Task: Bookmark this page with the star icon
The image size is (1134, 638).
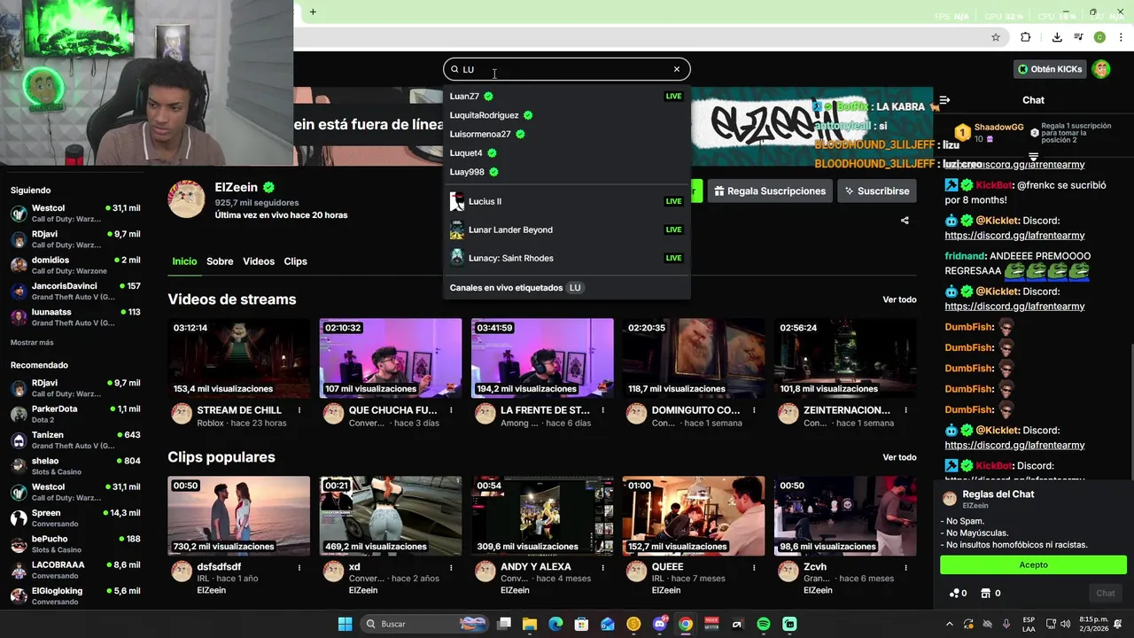Action: click(996, 37)
